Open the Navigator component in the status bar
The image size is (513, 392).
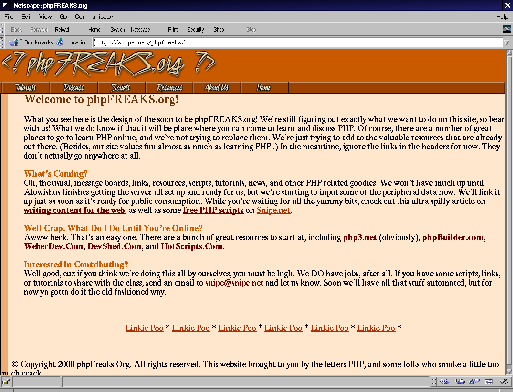444,381
